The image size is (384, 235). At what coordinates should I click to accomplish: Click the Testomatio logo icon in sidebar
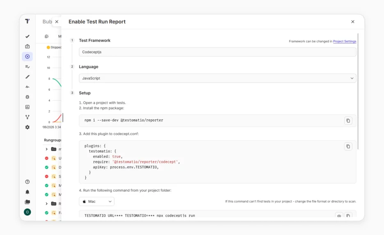coord(27,21)
